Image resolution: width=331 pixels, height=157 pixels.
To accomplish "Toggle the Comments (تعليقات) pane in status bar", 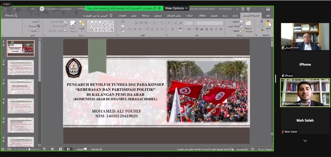I will 81,149.
